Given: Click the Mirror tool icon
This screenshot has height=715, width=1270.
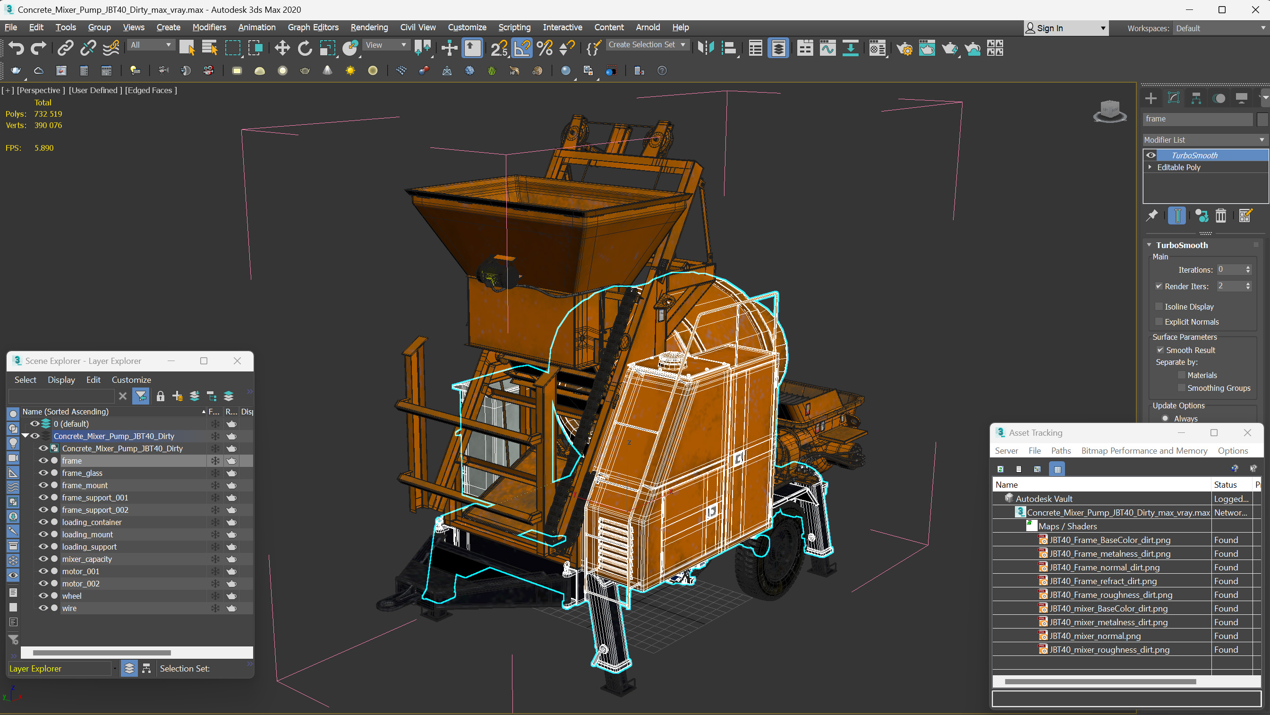Looking at the screenshot, I should pyautogui.click(x=706, y=48).
